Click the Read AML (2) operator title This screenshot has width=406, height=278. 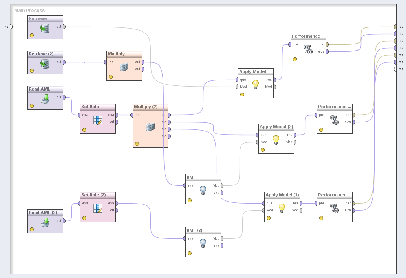point(43,213)
